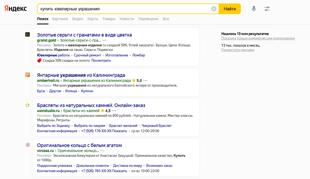Open the Доставка по миру sitelink
Viewport: 310px width, 179px height.
(128, 166)
